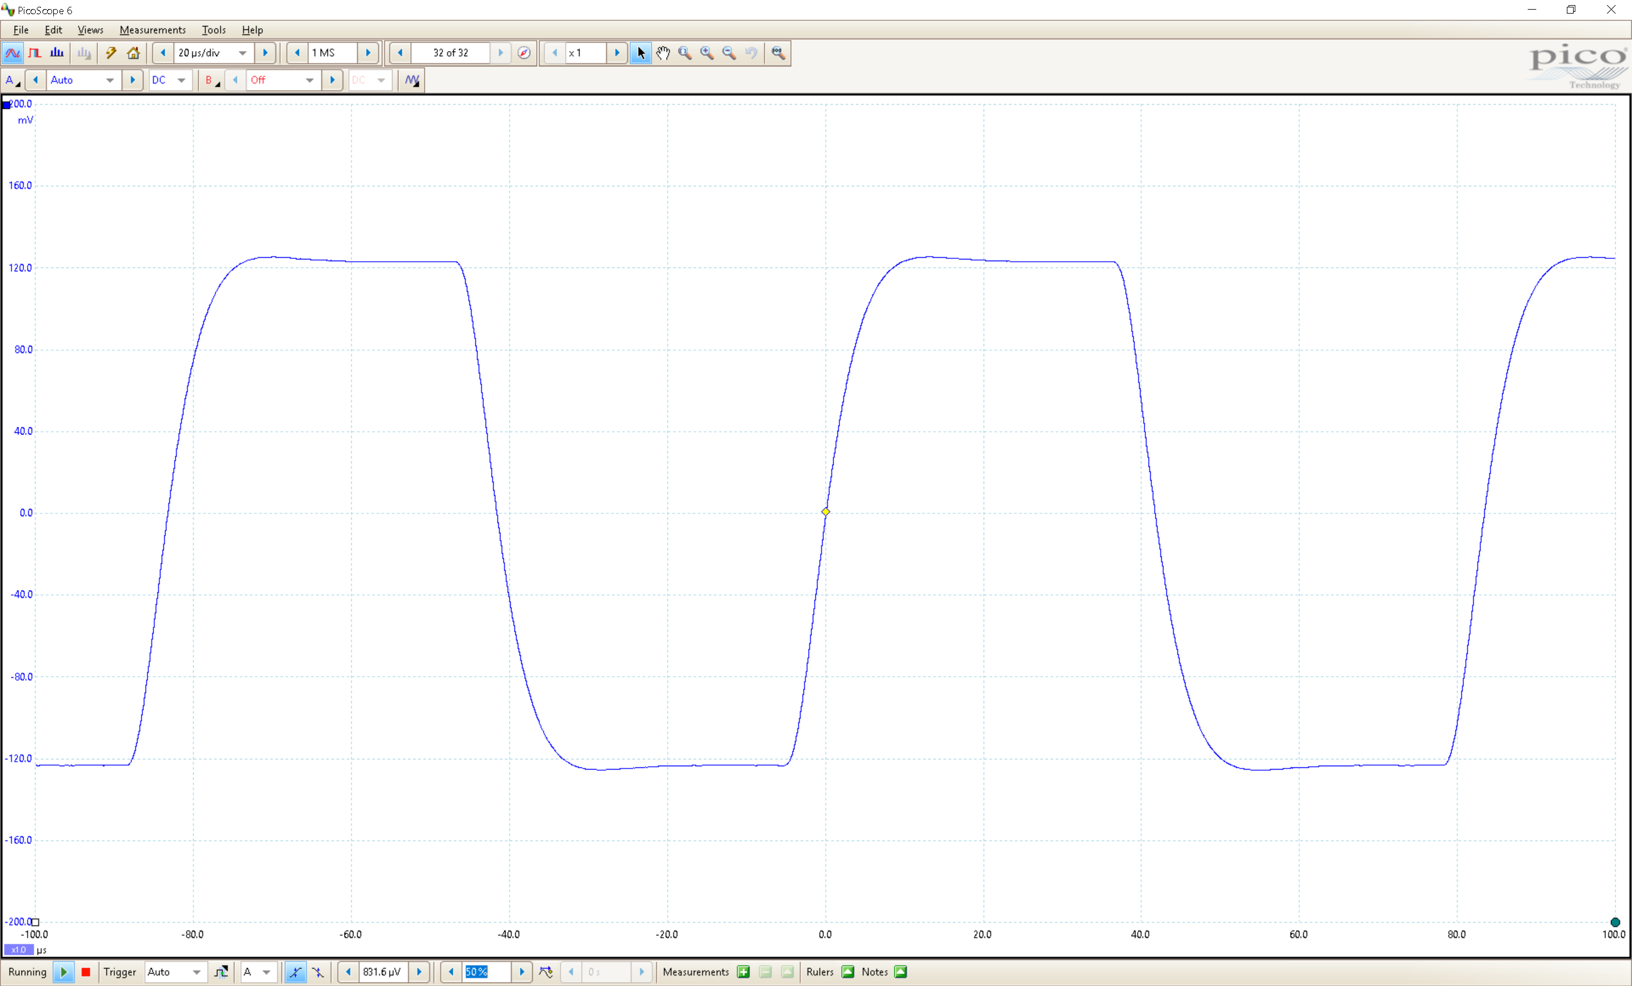
Task: Toggle the Rulers legend
Action: pos(848,971)
